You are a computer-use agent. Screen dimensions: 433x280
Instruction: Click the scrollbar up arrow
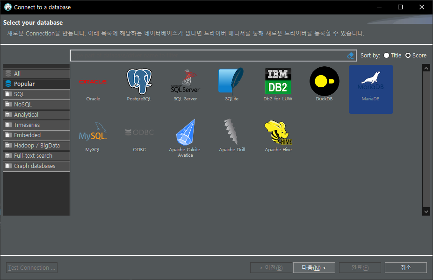click(x=426, y=68)
